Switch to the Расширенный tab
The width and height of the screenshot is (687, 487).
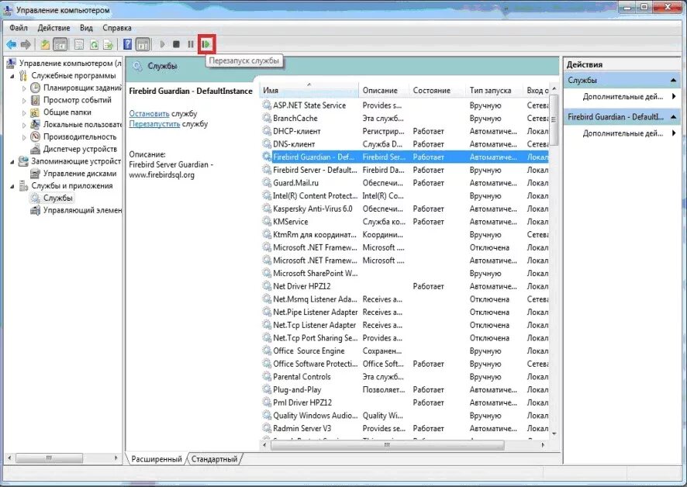(157, 459)
